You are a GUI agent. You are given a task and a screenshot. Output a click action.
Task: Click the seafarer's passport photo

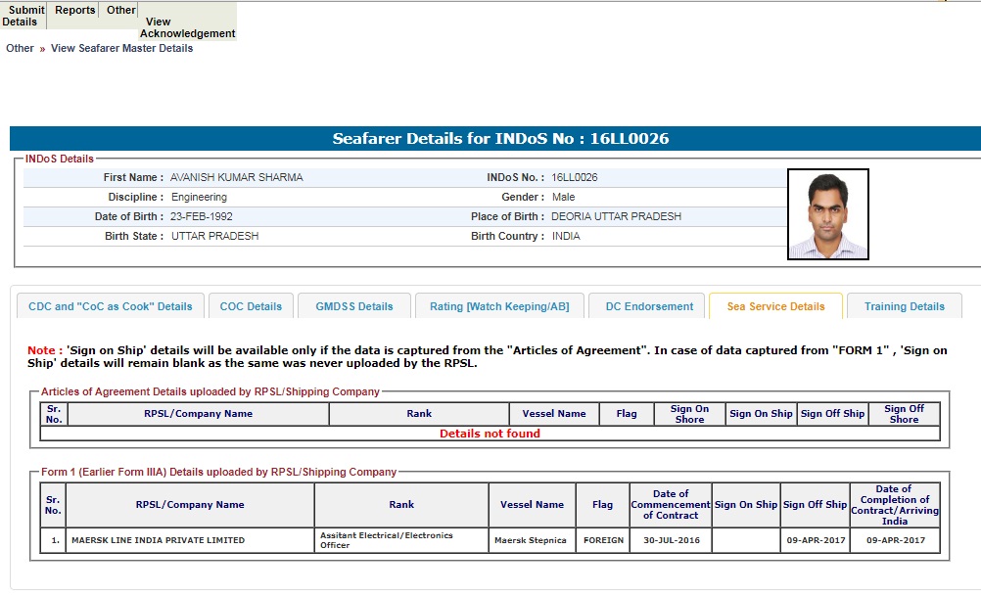tap(827, 214)
